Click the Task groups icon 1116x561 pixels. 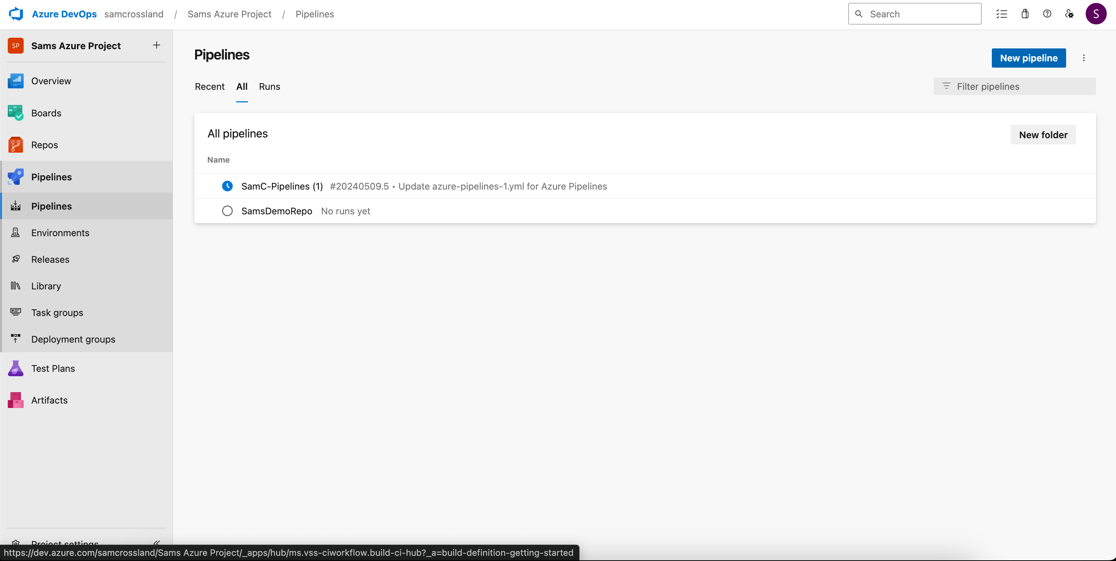coord(16,312)
